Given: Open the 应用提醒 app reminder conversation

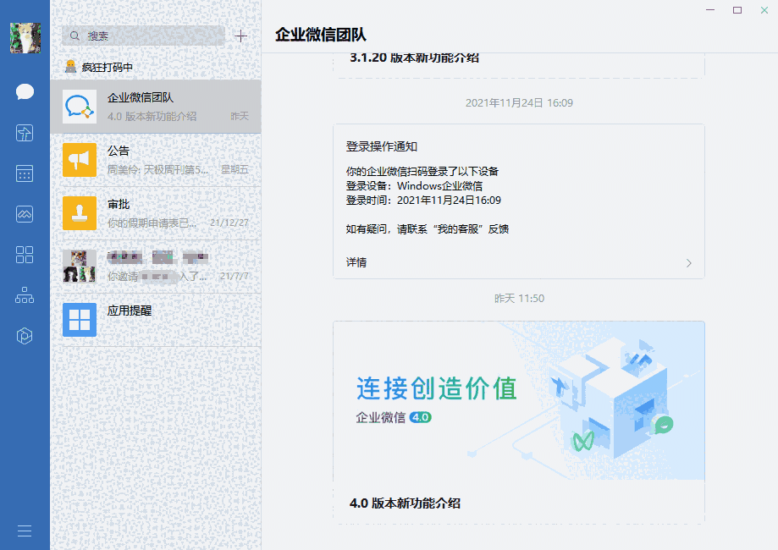Looking at the screenshot, I should pos(157,319).
